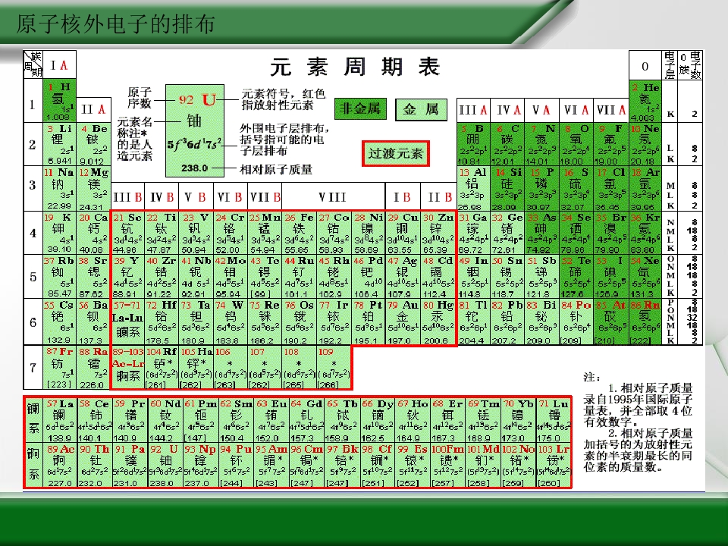The width and height of the screenshot is (728, 546).
Task: Click the 元素周期表 title text
Action: click(355, 67)
